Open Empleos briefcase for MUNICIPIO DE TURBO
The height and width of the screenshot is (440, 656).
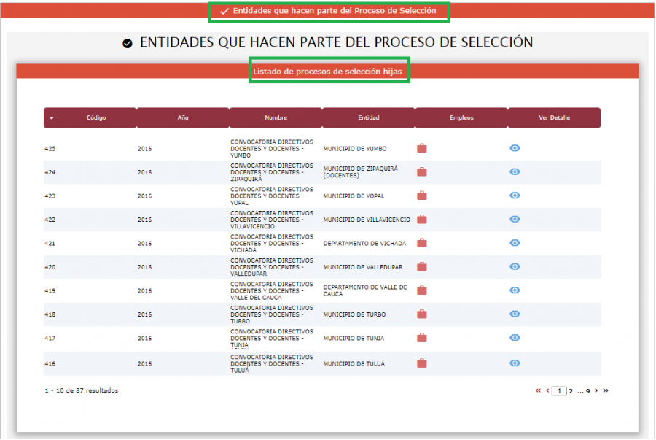click(421, 314)
